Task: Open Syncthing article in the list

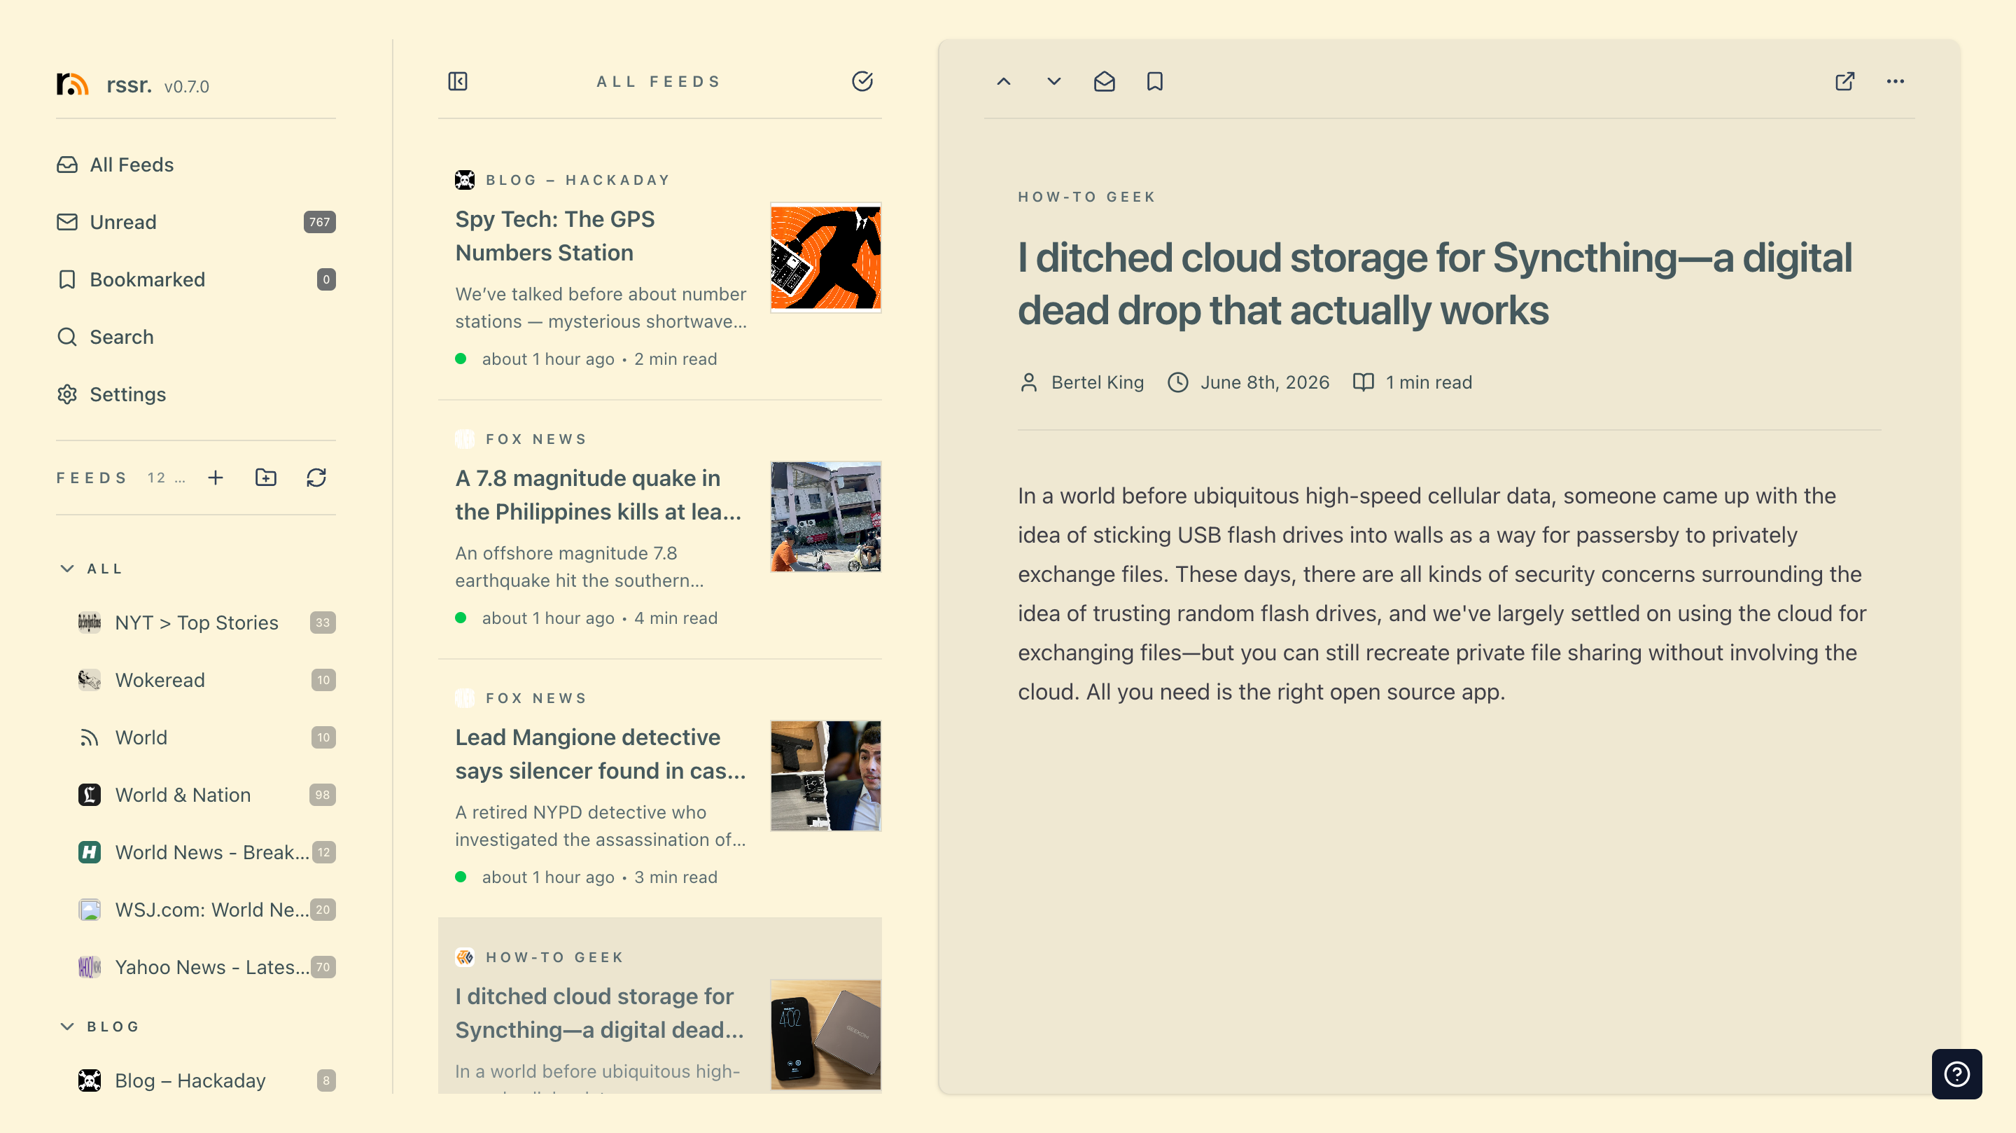Action: 659,1006
